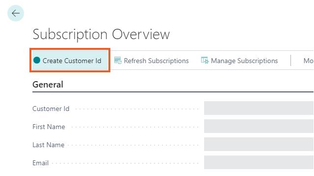Click the Create Customer Id text label
314x176 pixels.
tap(72, 61)
